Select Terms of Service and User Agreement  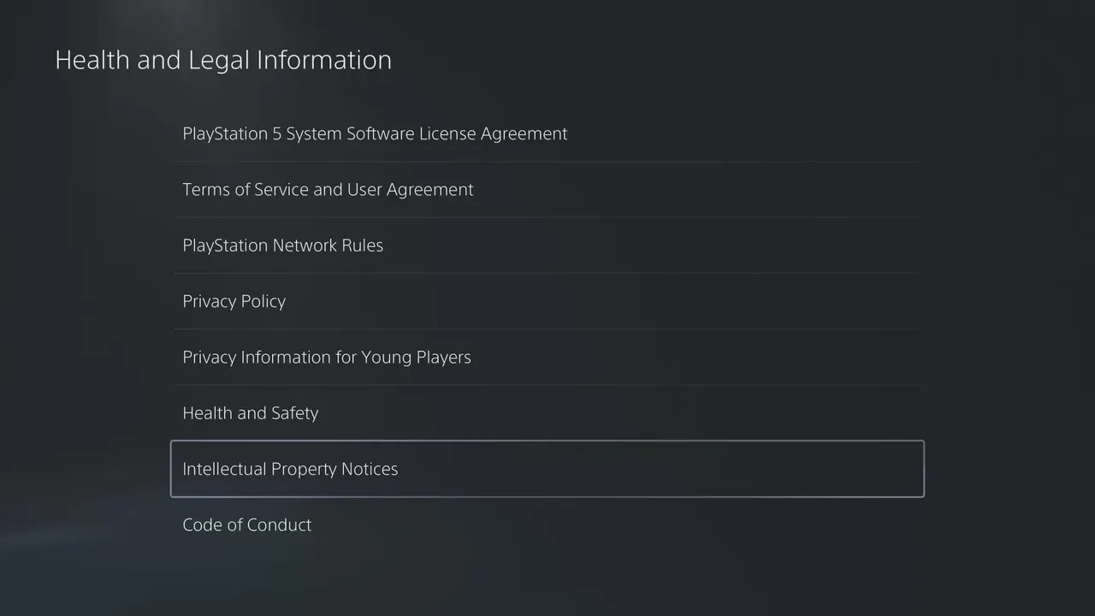pos(547,189)
